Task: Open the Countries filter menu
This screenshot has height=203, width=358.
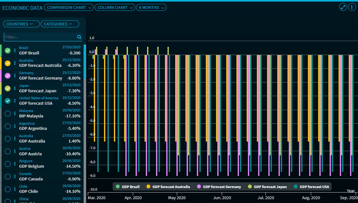Action: coord(21,24)
